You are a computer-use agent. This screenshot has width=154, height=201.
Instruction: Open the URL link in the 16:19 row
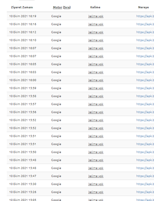[145, 16]
